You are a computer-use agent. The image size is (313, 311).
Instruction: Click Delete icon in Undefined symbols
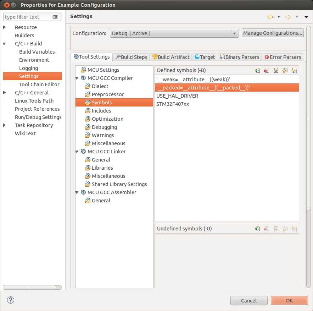pos(267,229)
